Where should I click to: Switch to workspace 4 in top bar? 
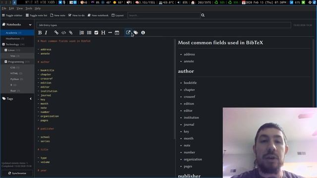point(14,2)
